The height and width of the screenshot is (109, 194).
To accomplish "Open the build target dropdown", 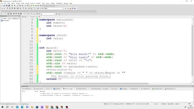I will tap(49, 5).
